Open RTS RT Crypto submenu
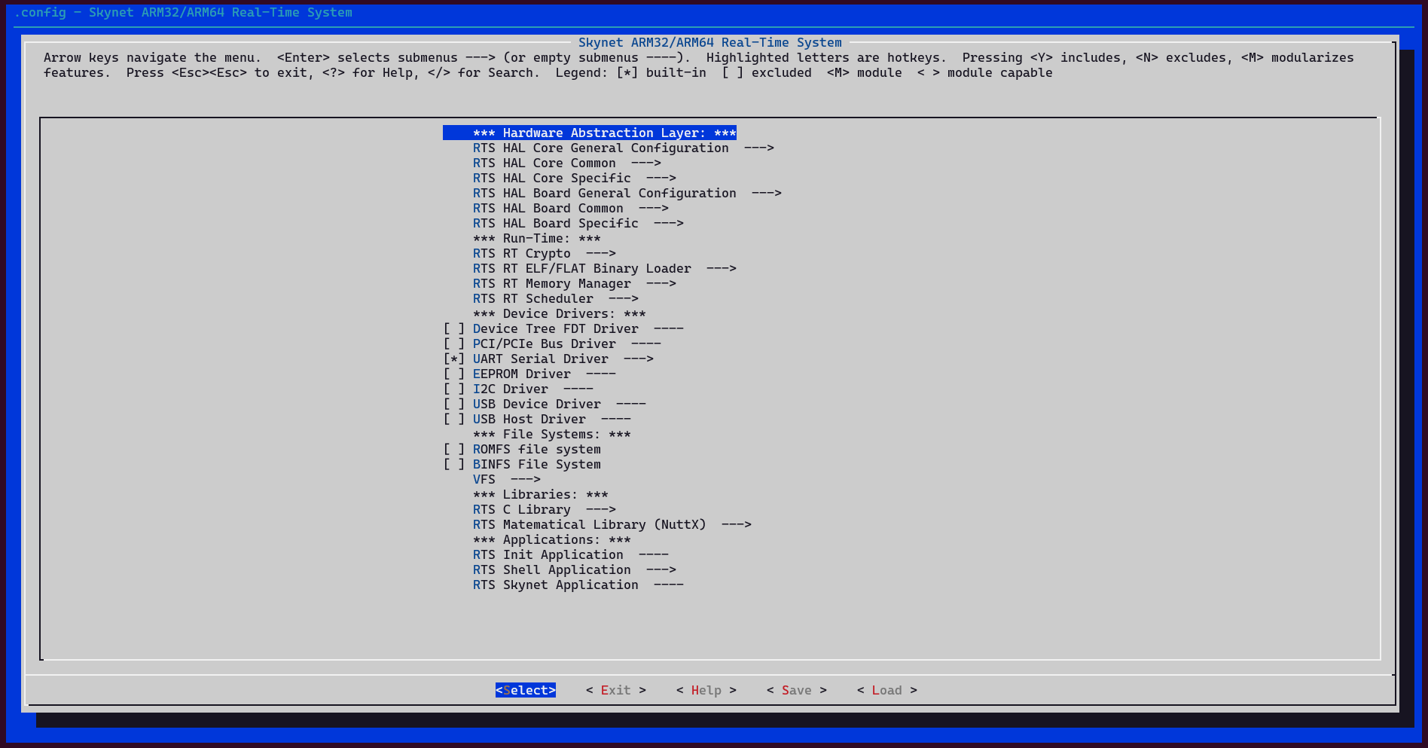This screenshot has width=1428, height=748. 545,254
